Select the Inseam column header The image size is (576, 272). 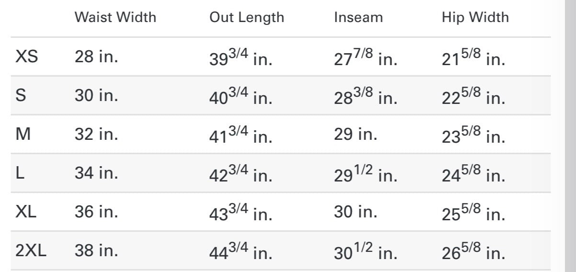358,17
